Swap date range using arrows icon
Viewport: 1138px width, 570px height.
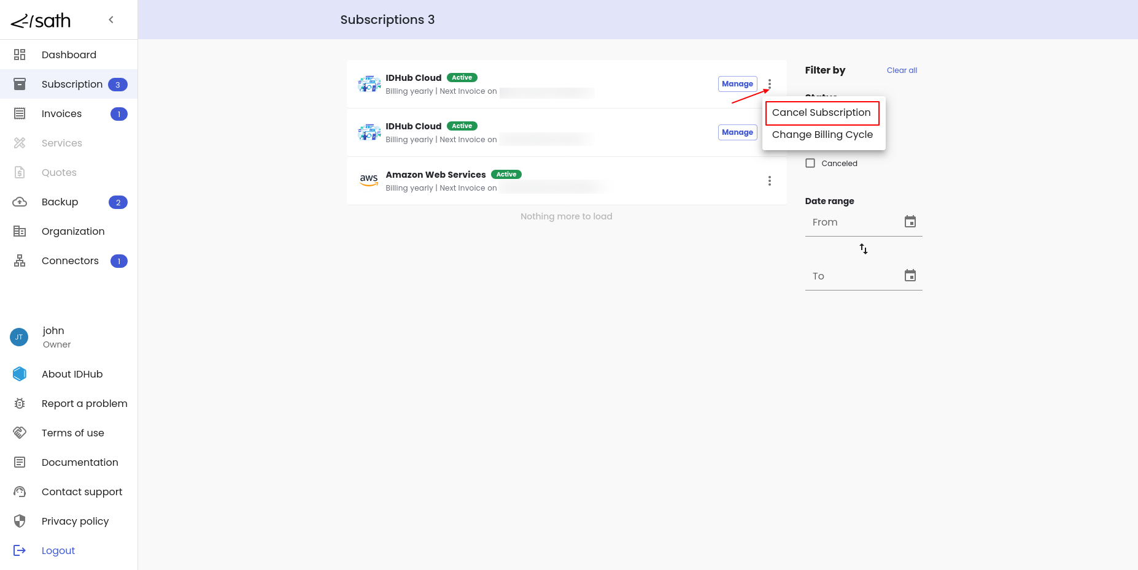863,249
